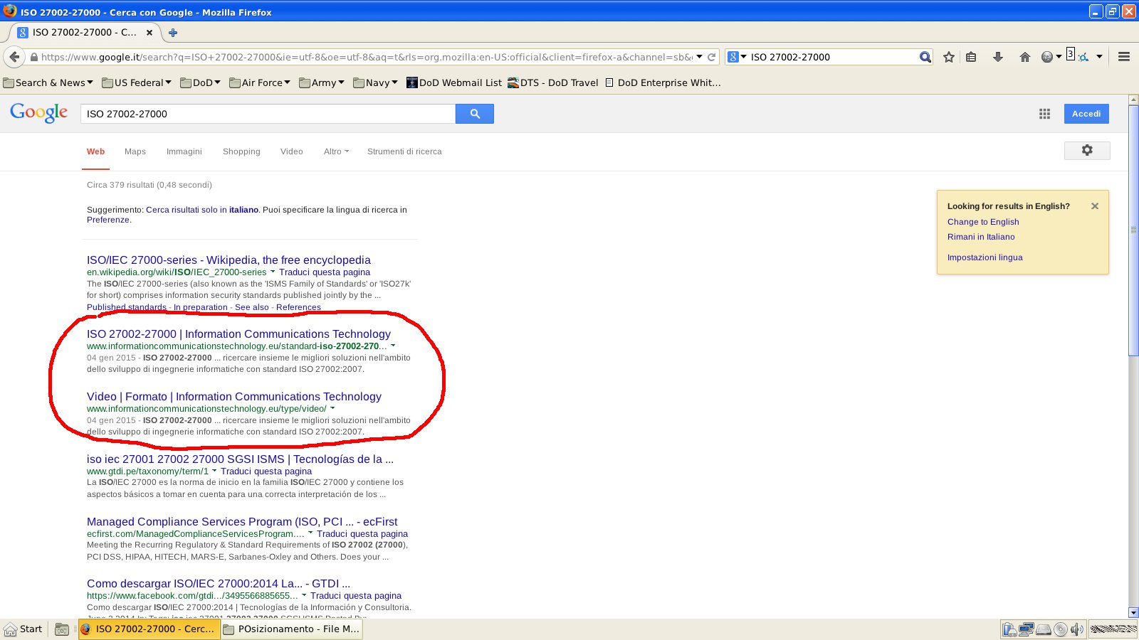Image resolution: width=1139 pixels, height=640 pixels.
Task: Switch to Shopping results tab
Action: 241,151
